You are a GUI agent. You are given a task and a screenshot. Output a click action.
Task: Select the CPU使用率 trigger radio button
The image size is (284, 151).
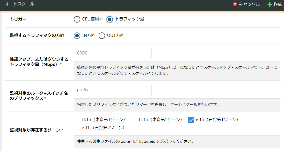(77, 19)
